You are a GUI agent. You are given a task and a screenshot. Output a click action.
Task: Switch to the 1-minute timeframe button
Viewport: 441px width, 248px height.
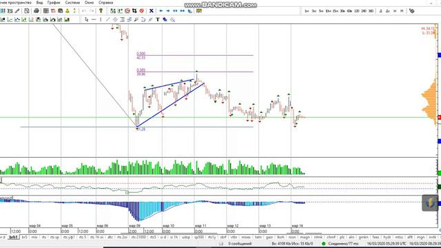(x=307, y=11)
